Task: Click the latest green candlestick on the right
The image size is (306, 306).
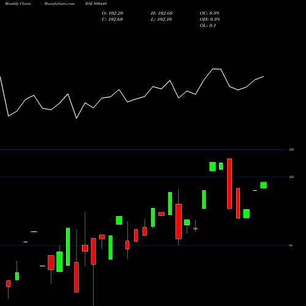Action: pos(263,185)
